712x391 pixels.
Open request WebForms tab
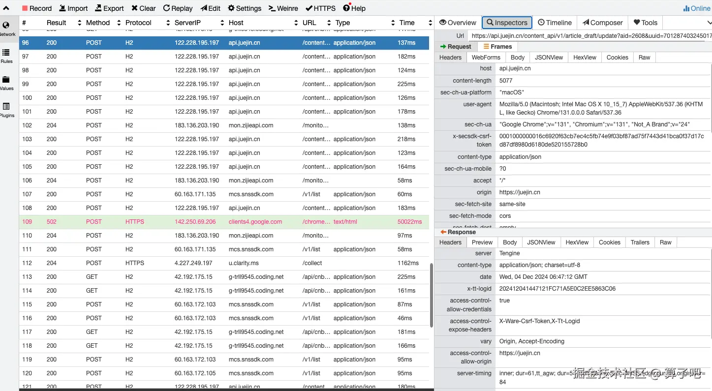(x=486, y=58)
